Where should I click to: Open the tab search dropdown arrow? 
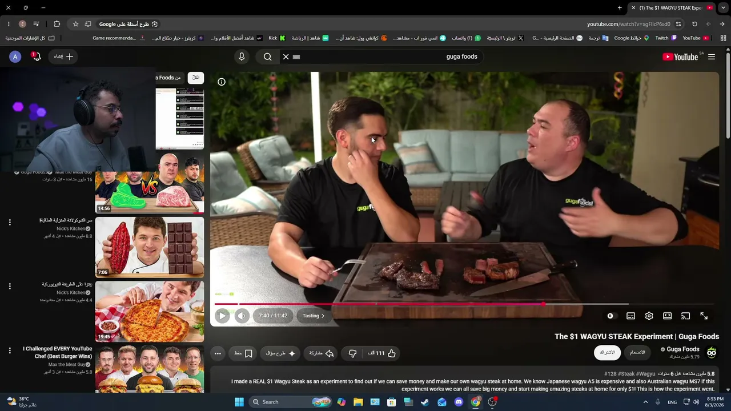pos(724,7)
